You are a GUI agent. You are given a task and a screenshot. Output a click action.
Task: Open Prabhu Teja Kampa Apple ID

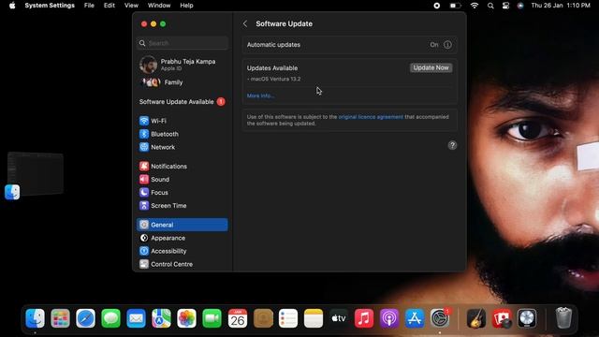183,65
